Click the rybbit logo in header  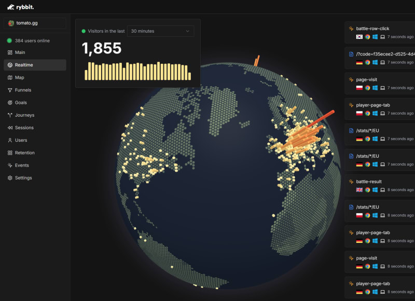(21, 7)
